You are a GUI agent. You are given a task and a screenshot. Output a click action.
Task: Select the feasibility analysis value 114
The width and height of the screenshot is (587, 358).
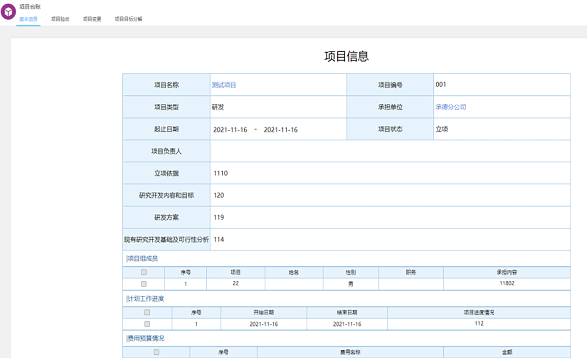(x=219, y=239)
